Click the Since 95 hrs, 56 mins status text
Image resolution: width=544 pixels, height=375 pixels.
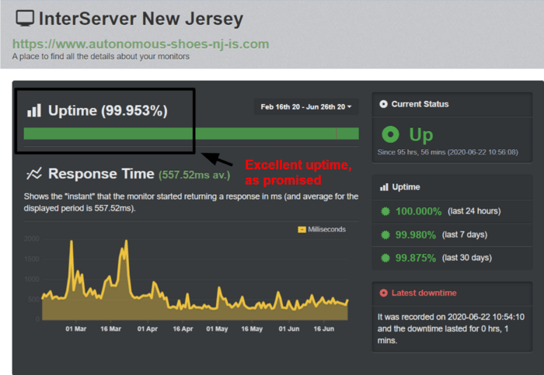coord(448,152)
